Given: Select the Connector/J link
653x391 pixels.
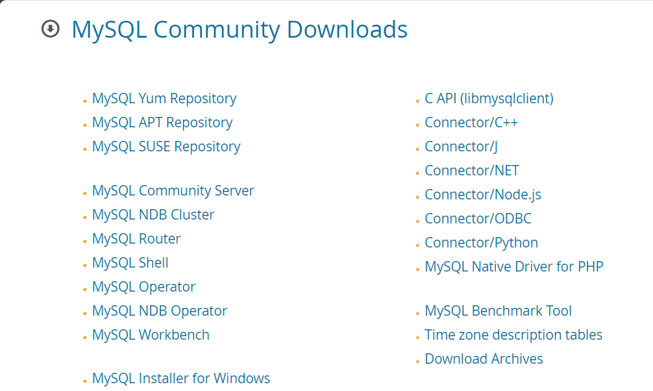Looking at the screenshot, I should click(461, 147).
